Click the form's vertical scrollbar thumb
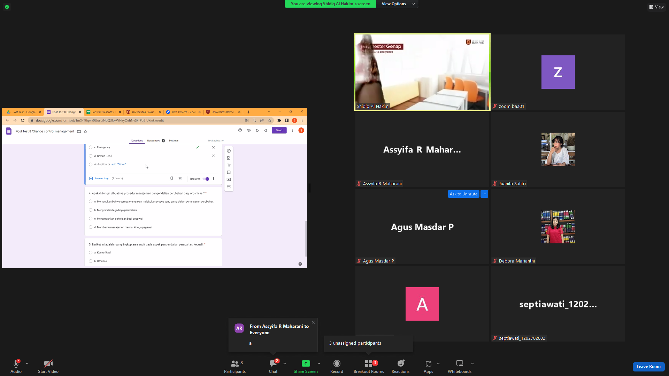Screen dimensions: 669x376 click(x=306, y=238)
